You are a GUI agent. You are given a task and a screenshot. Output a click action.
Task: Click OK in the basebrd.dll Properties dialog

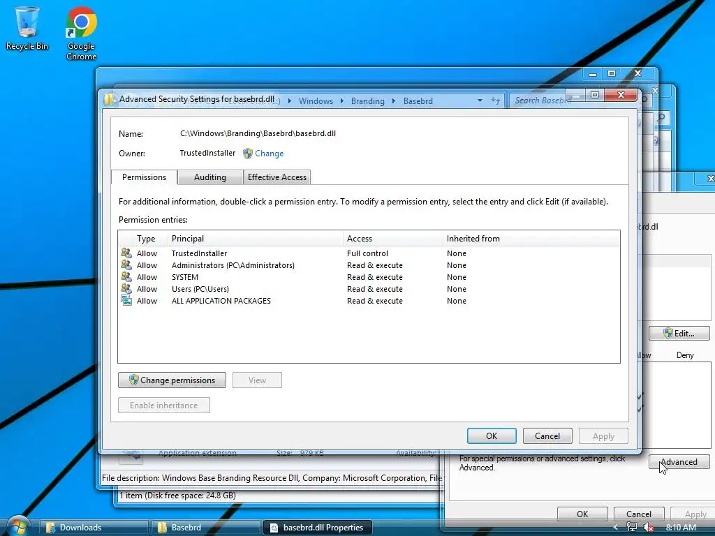point(582,514)
